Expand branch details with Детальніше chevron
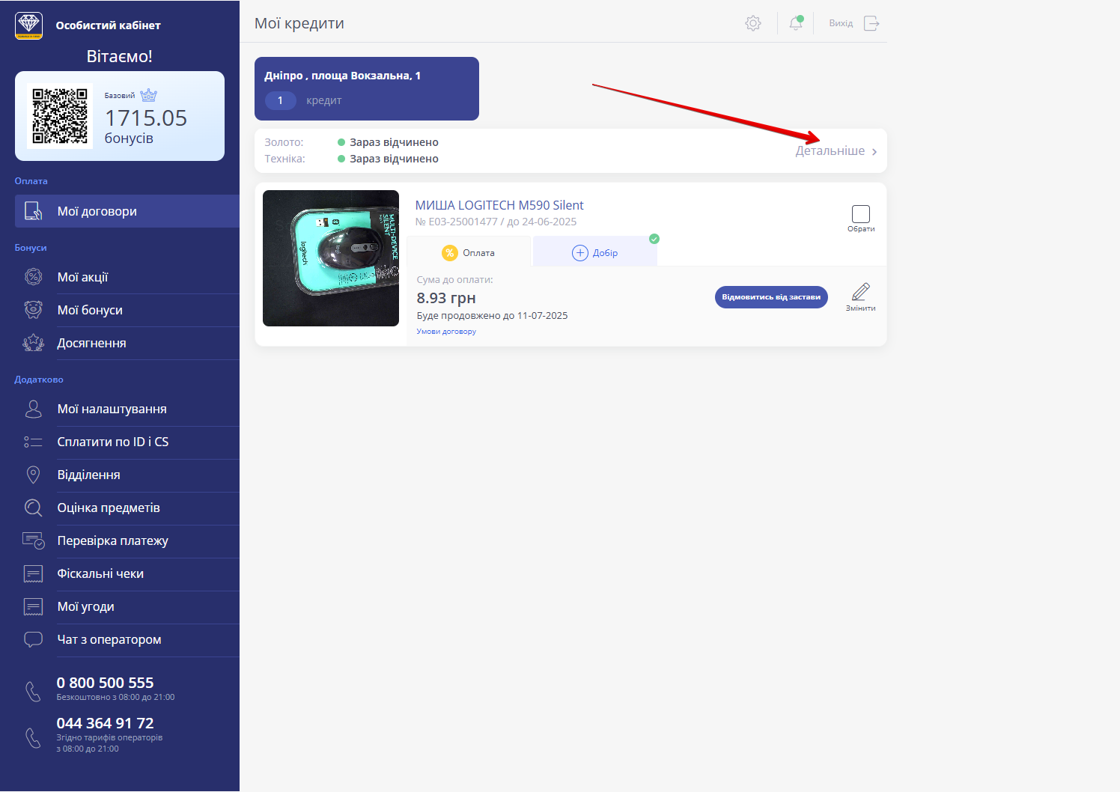The width and height of the screenshot is (1120, 792). click(873, 152)
